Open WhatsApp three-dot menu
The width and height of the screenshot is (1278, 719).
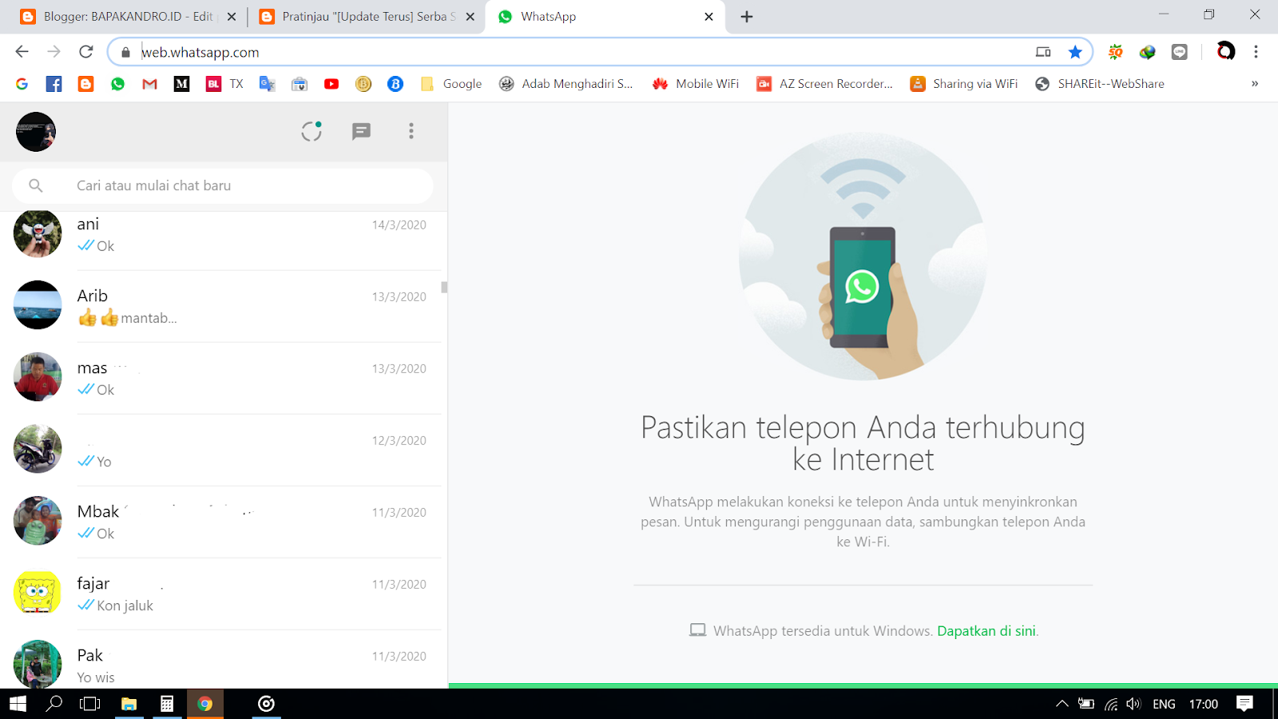pos(411,131)
